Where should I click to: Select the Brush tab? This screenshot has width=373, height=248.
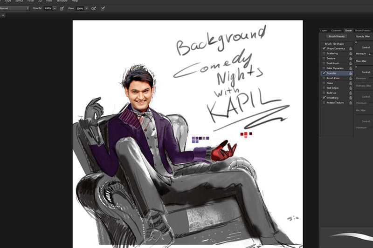coord(348,30)
